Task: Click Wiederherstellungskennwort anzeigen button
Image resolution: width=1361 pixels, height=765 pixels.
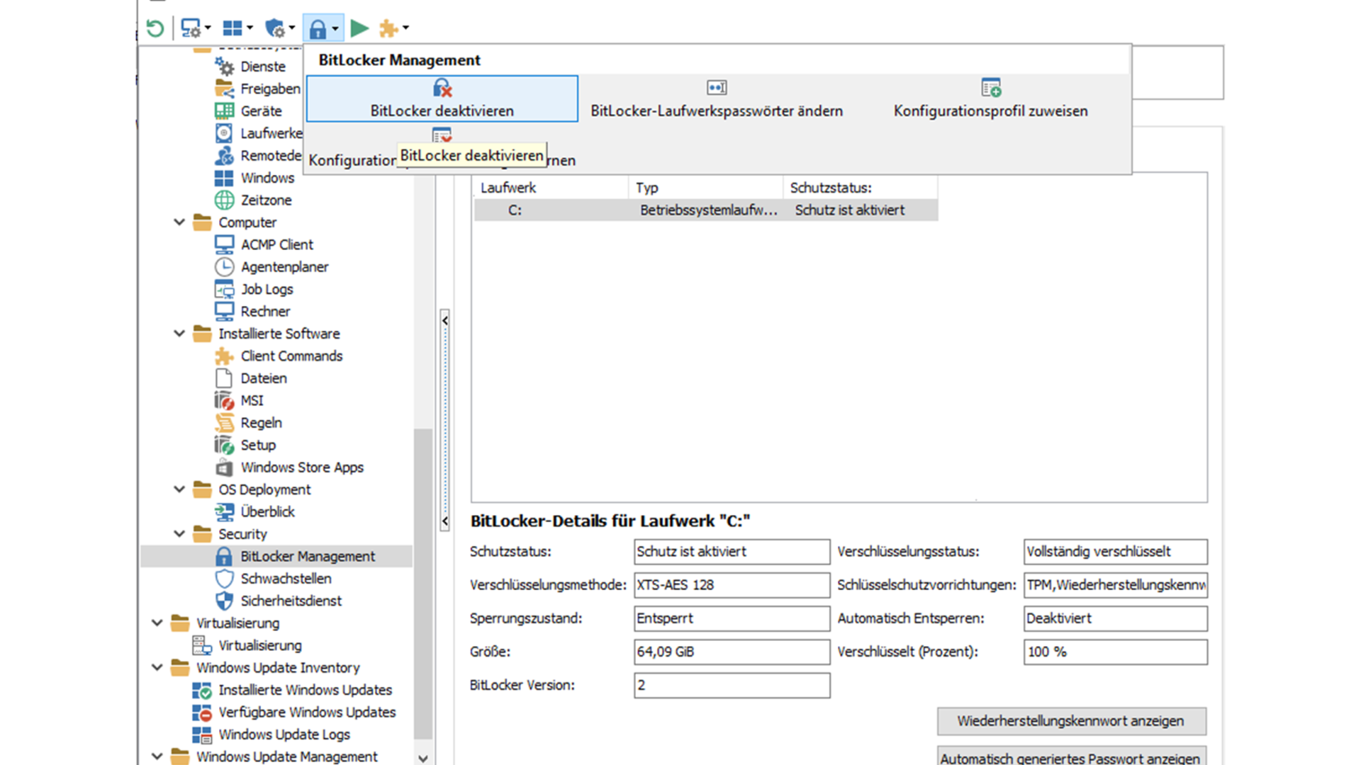Action: pos(1071,721)
